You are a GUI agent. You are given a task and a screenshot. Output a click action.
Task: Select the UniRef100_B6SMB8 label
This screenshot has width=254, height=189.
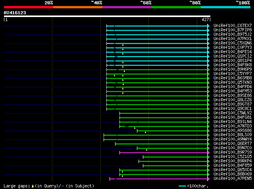233,78
